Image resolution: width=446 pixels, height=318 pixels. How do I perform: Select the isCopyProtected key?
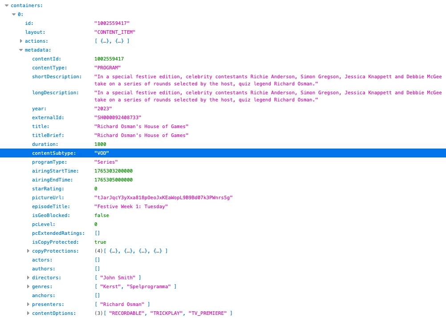click(55, 242)
